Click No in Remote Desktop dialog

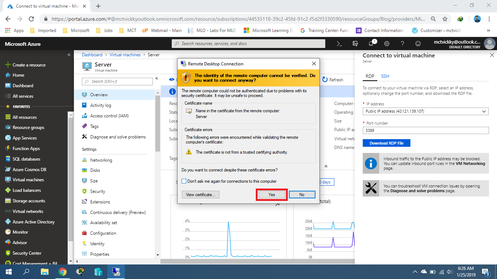point(302,195)
